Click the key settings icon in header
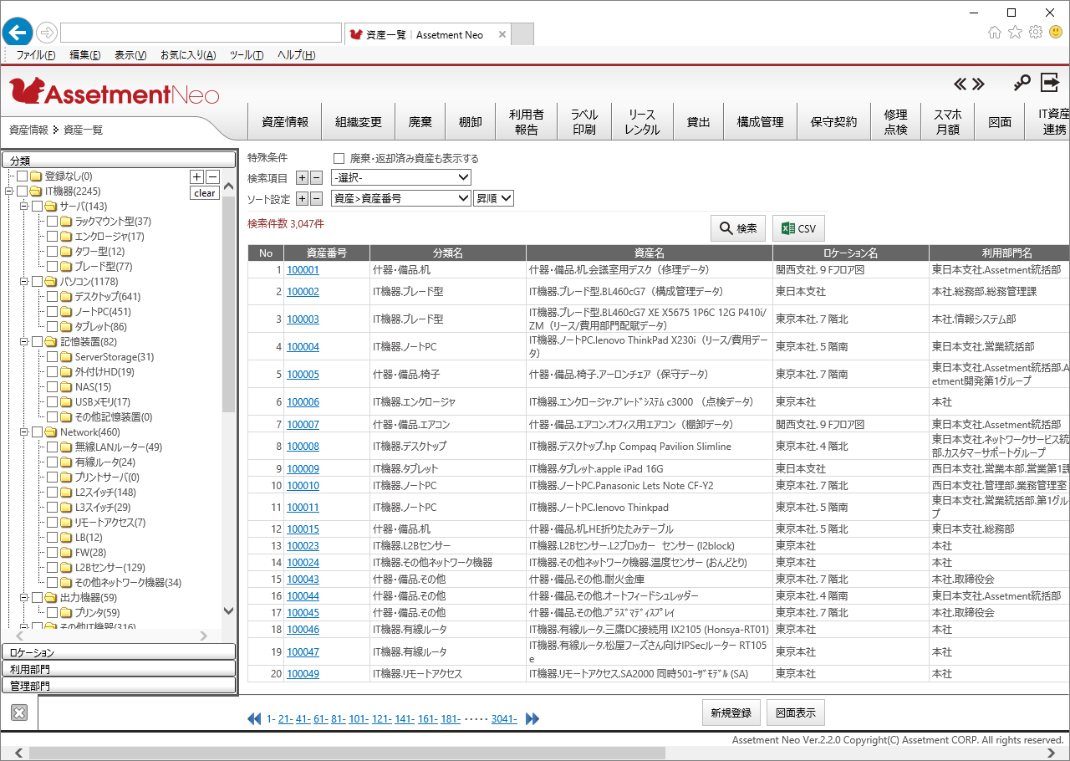The height and width of the screenshot is (761, 1070). point(1022,83)
